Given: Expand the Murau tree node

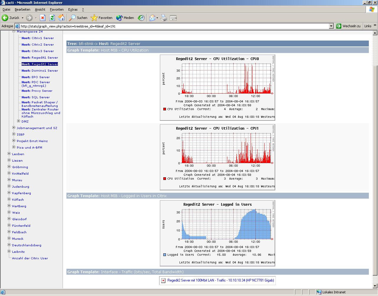Looking at the screenshot, I should click(9, 180).
